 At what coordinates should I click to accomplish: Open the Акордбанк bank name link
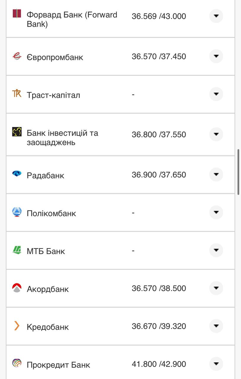pos(48,289)
